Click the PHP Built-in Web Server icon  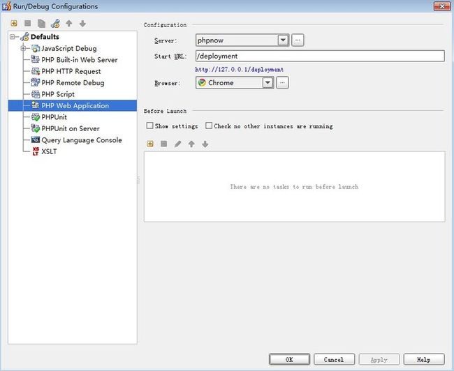tap(36, 59)
